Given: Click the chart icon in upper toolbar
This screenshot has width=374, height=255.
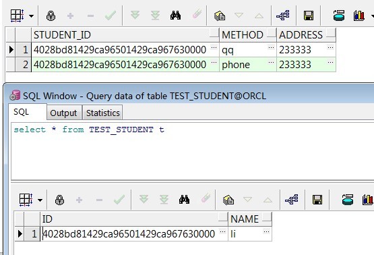Looking at the screenshot, I should [359, 16].
